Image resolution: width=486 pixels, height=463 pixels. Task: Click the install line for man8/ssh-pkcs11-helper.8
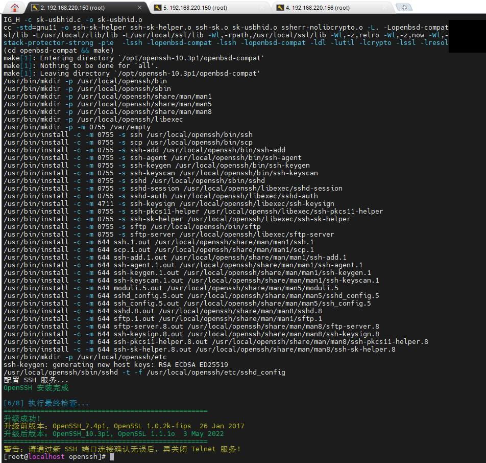(x=216, y=342)
